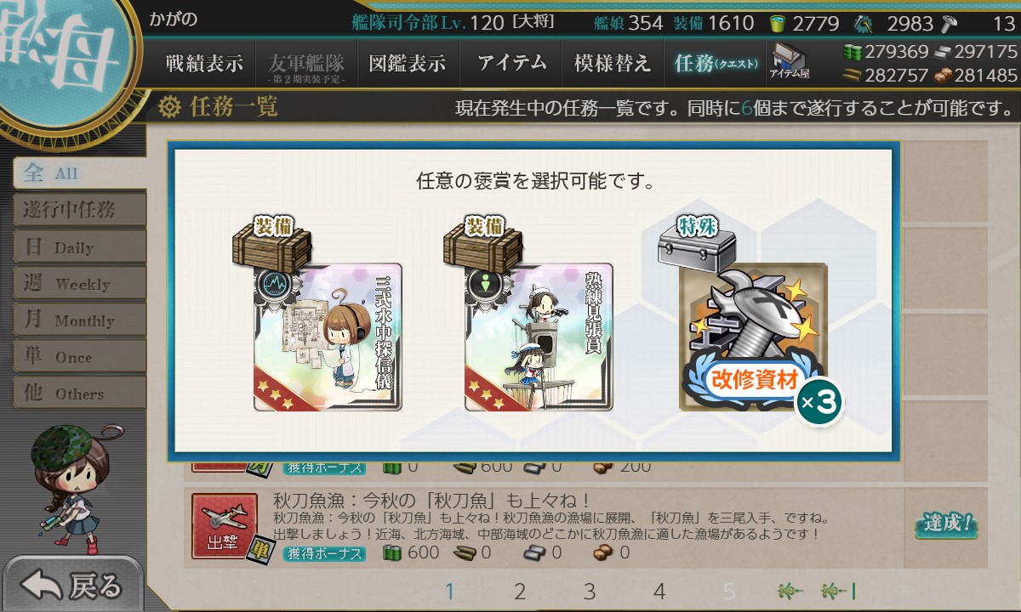Open the 図鑑表示 encyclopedia menu
Screen dimensions: 1021x612
[x=408, y=63]
